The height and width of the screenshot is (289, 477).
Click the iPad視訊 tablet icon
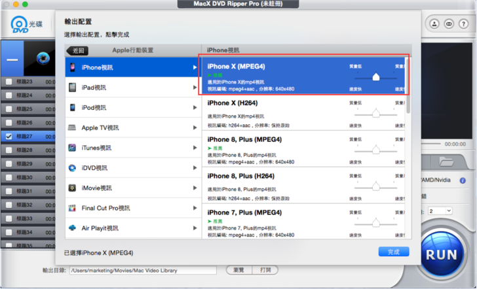[72, 88]
